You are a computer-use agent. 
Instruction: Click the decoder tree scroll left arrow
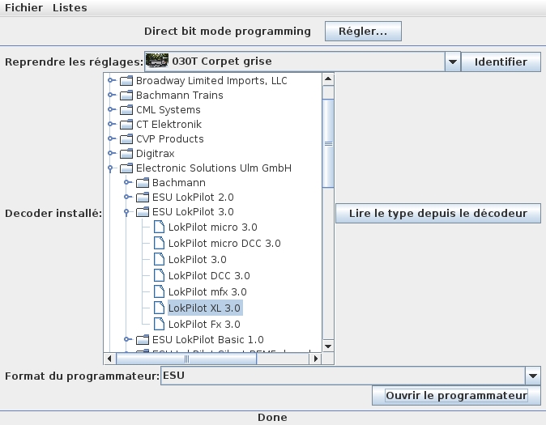pyautogui.click(x=109, y=359)
